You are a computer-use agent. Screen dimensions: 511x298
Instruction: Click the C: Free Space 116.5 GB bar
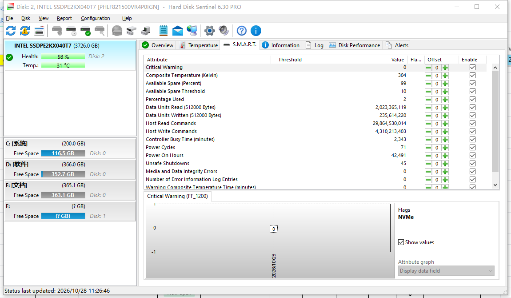[x=63, y=153]
